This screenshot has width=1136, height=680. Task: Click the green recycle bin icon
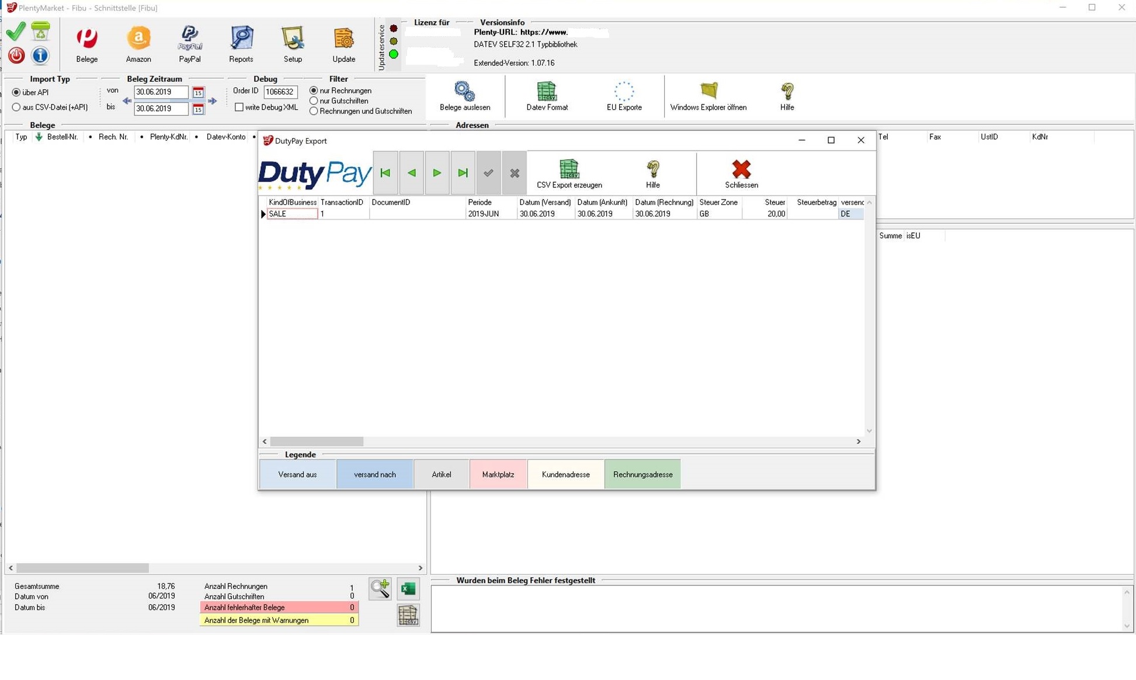40,31
